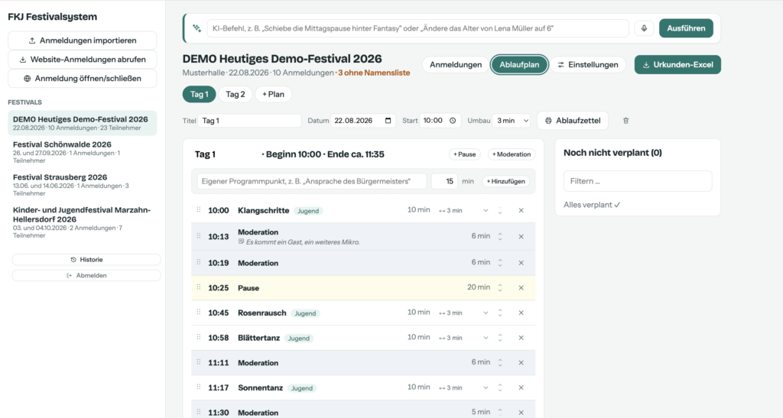Click drag handle of 11:11 Moderation row

pos(199,362)
